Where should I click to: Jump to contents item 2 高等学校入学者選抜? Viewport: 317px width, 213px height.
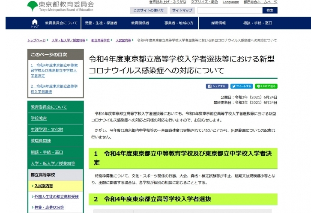[x=54, y=89]
